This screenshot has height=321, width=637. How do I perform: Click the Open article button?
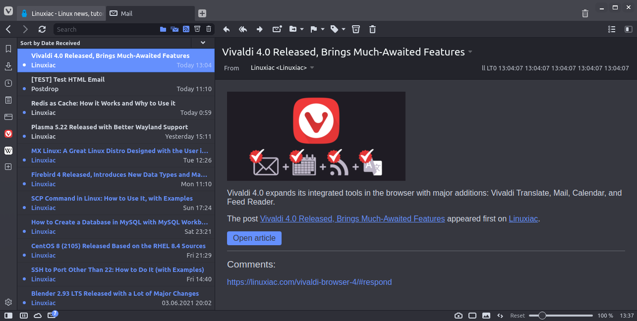click(254, 238)
